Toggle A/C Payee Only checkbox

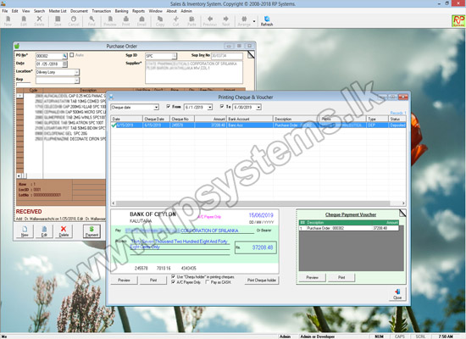[173, 282]
